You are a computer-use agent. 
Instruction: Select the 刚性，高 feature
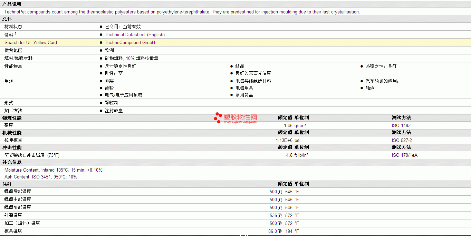click(114, 73)
